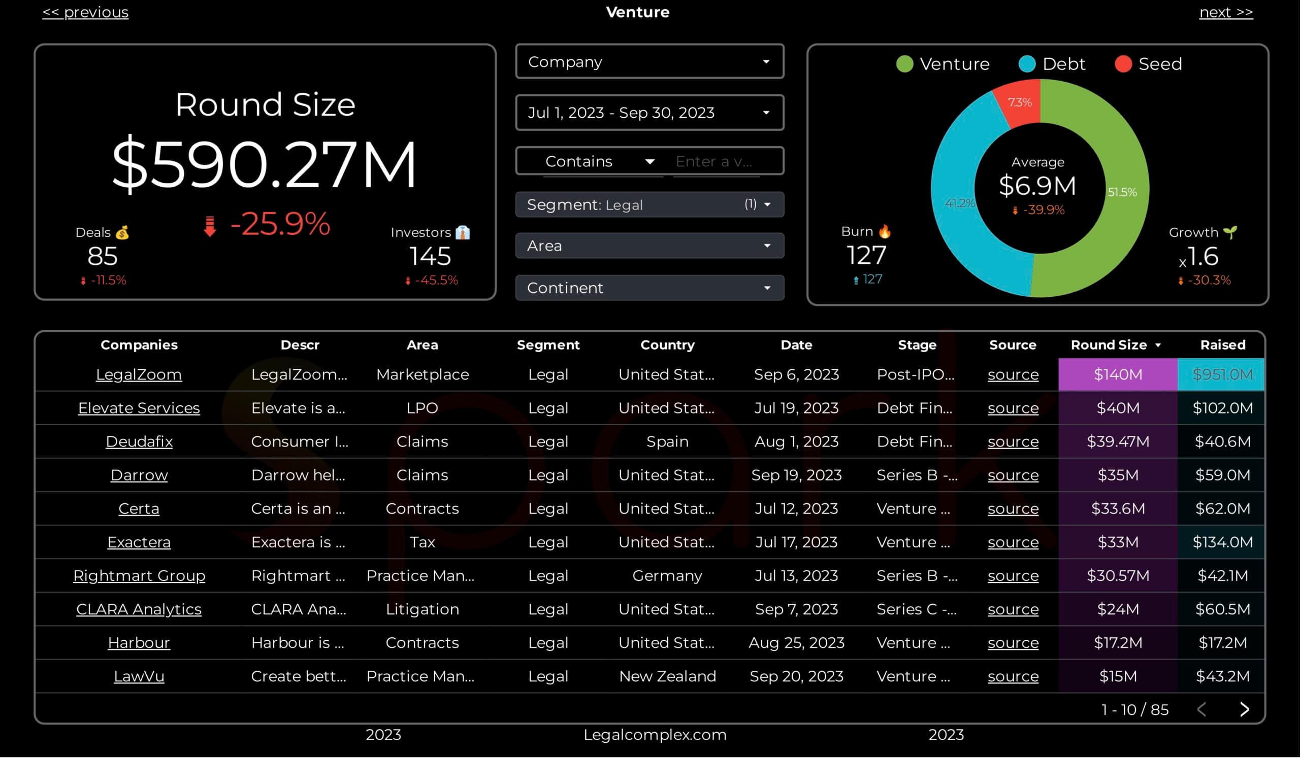
Task: Click the fire icon next to Burn
Action: [x=884, y=231]
